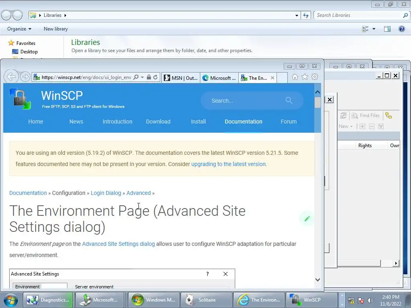411x308 pixels.
Task: Click the minus icon in WinSCP toolbar
Action: pyautogui.click(x=371, y=126)
